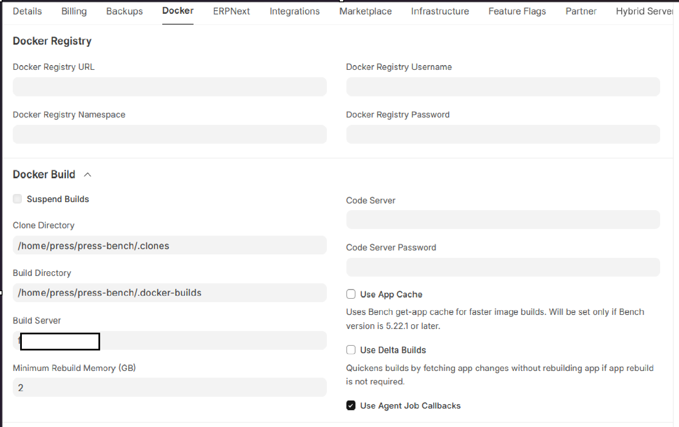679x427 pixels.
Task: Enable the Suspend Builds checkbox
Action: [17, 199]
